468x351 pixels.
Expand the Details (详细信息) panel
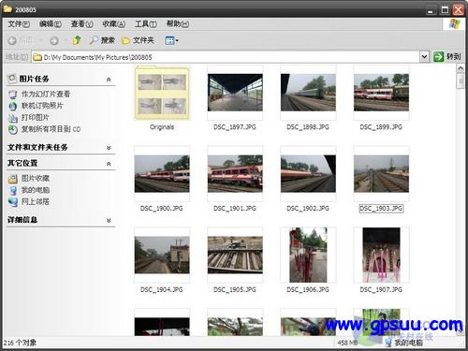[x=109, y=220]
